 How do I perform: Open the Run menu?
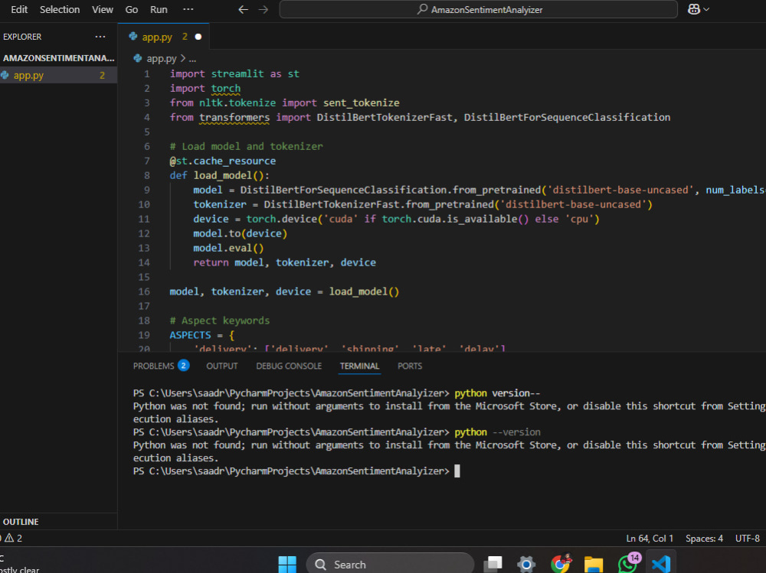click(x=159, y=10)
